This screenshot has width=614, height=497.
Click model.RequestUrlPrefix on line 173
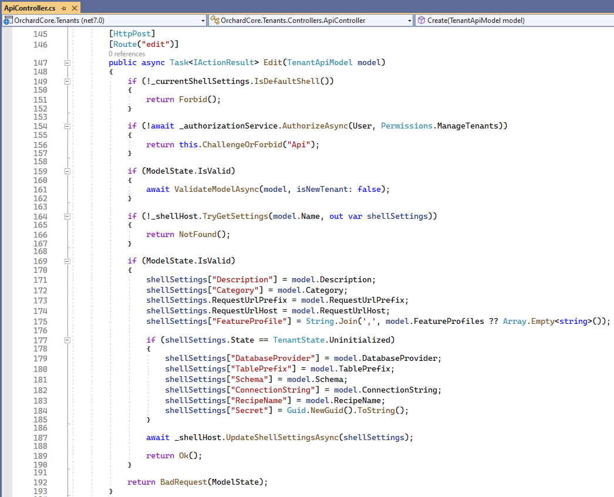[x=352, y=300]
